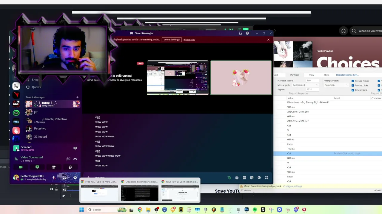Open the Chronix, Petertwo group chat
Image resolution: width=382 pixels, height=214 pixels.
click(x=53, y=120)
